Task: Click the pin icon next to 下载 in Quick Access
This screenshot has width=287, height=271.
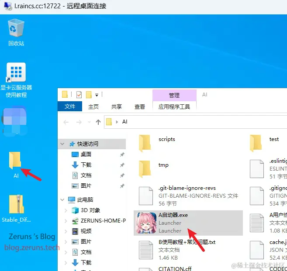Action: pos(122,165)
